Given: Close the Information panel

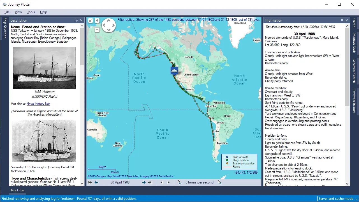Looking at the screenshot, I should [x=347, y=20].
